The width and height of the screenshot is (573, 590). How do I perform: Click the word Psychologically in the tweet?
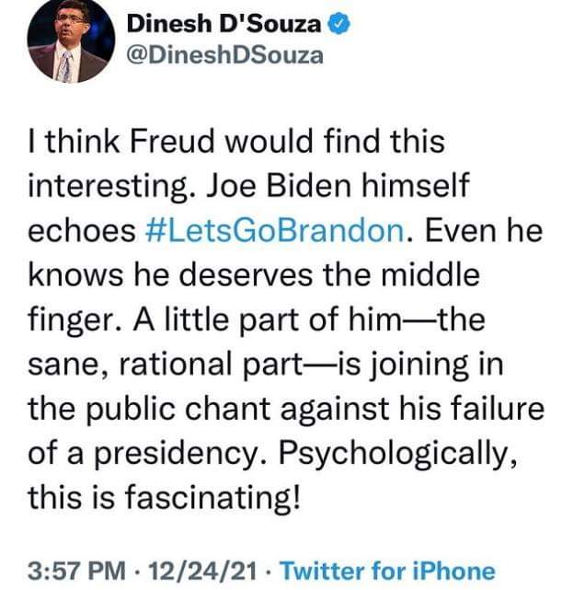point(398,454)
